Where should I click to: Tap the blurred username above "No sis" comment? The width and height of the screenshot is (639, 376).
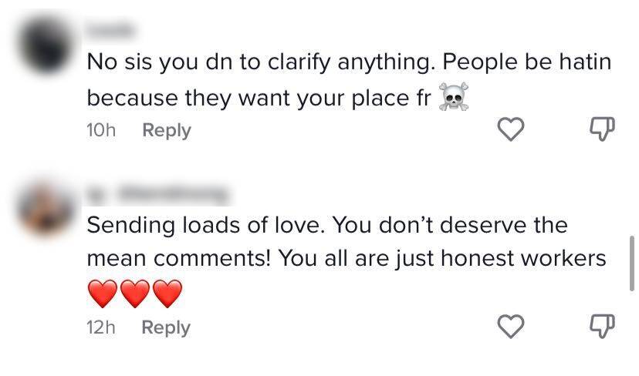110,31
